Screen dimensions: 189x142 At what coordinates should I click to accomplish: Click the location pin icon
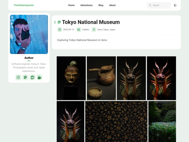tap(94, 29)
